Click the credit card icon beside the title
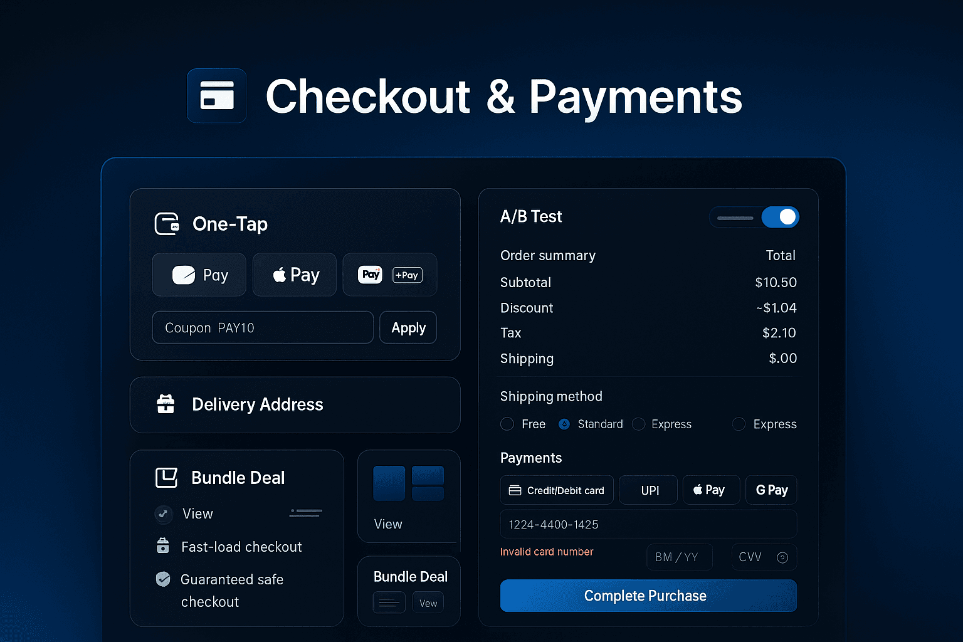 216,96
